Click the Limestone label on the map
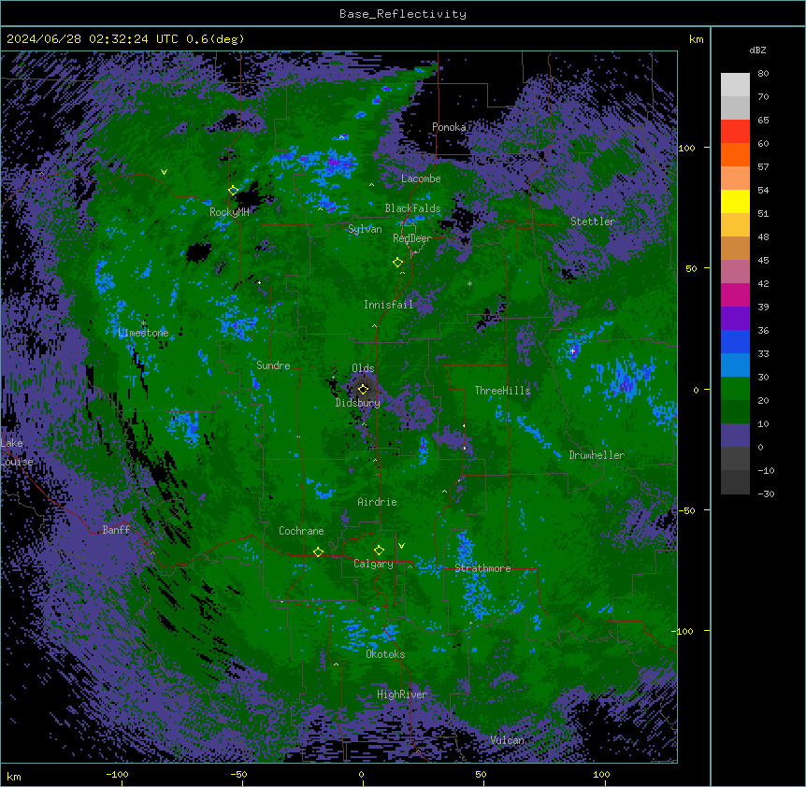806x787 pixels. pyautogui.click(x=143, y=333)
